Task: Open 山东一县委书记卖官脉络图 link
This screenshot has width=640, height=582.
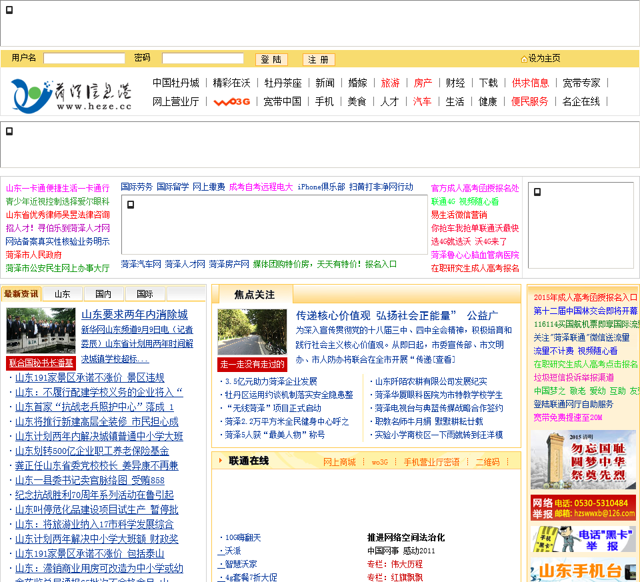Action: coord(90,481)
